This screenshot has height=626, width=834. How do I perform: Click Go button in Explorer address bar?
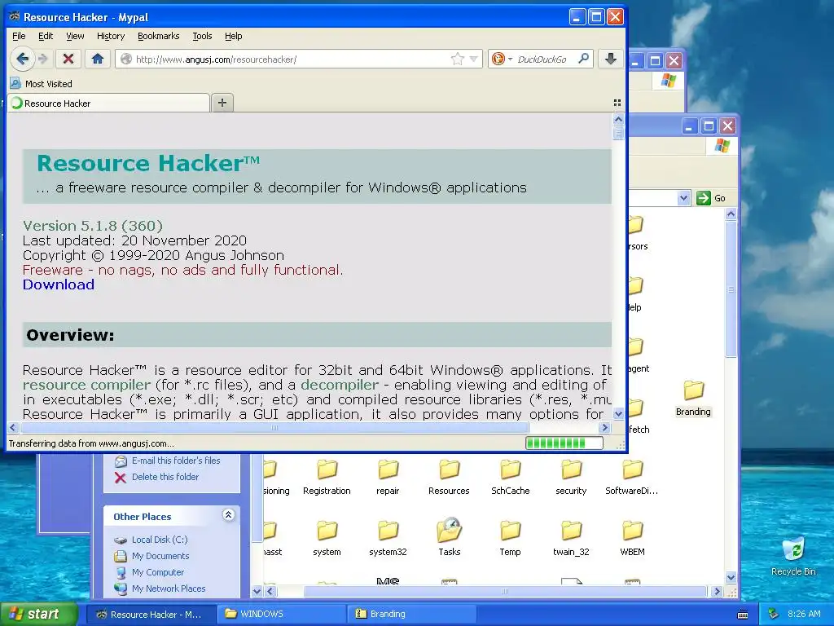pos(711,198)
